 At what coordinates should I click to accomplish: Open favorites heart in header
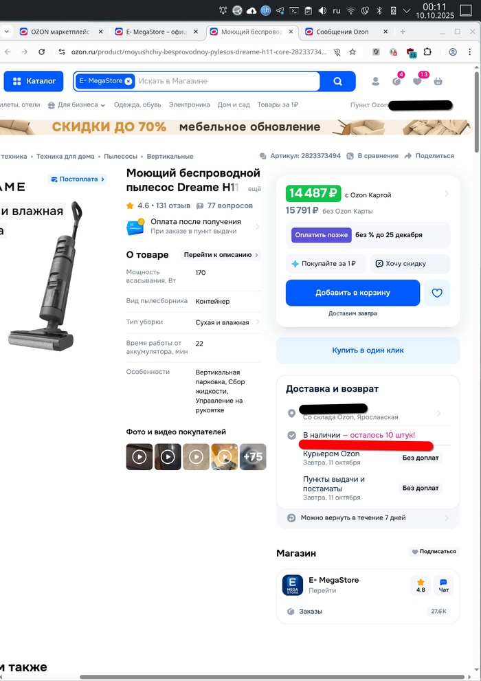click(417, 81)
